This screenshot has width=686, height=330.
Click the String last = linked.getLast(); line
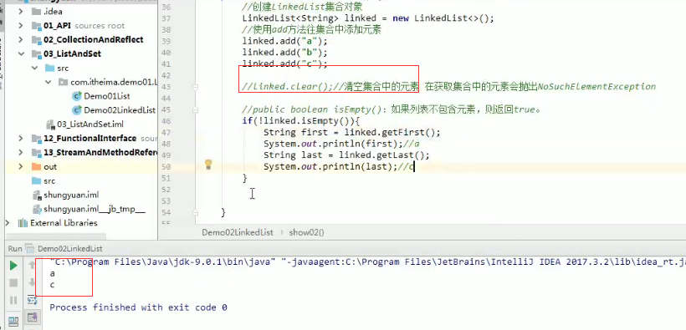coord(347,155)
